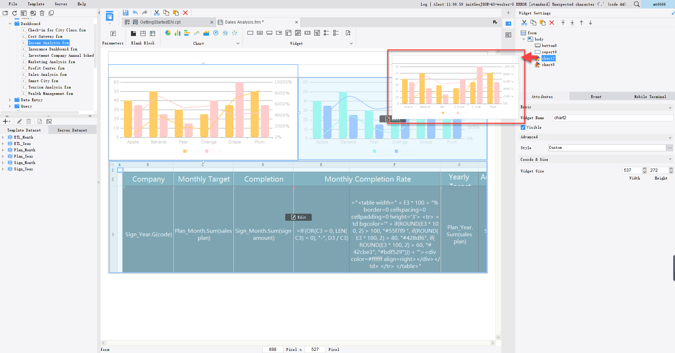Select the column chart icon

tap(177, 33)
